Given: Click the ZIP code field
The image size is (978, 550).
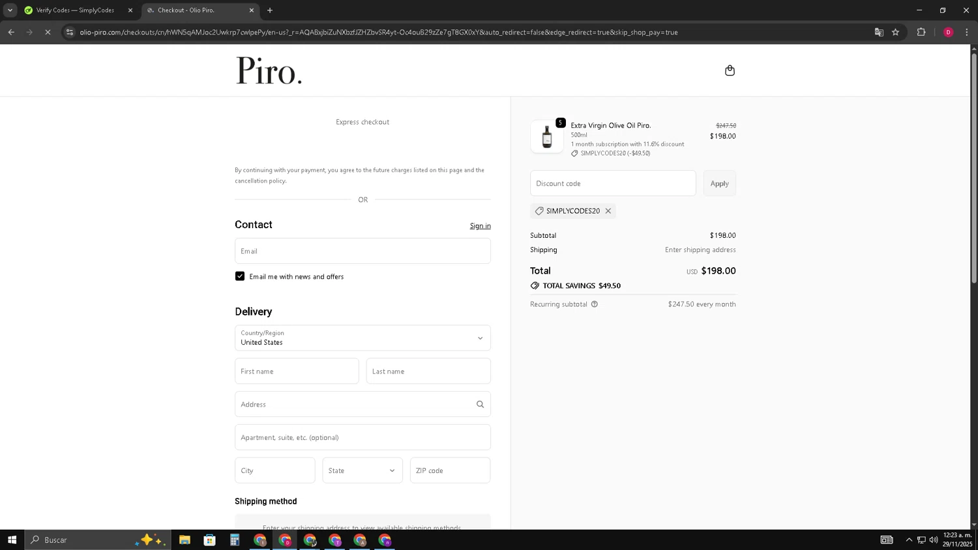Looking at the screenshot, I should 451,470.
